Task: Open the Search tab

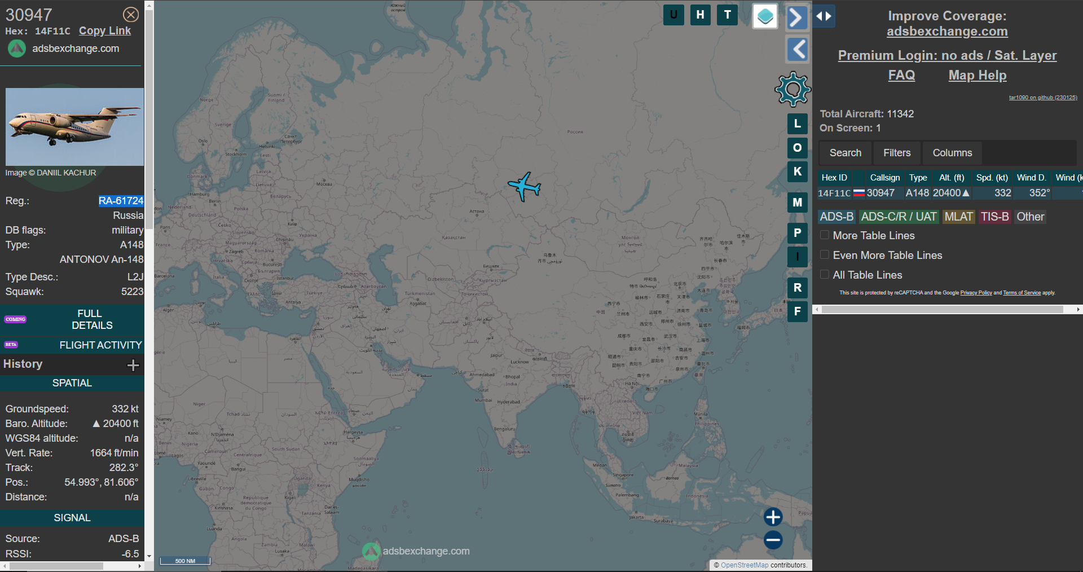Action: 845,153
